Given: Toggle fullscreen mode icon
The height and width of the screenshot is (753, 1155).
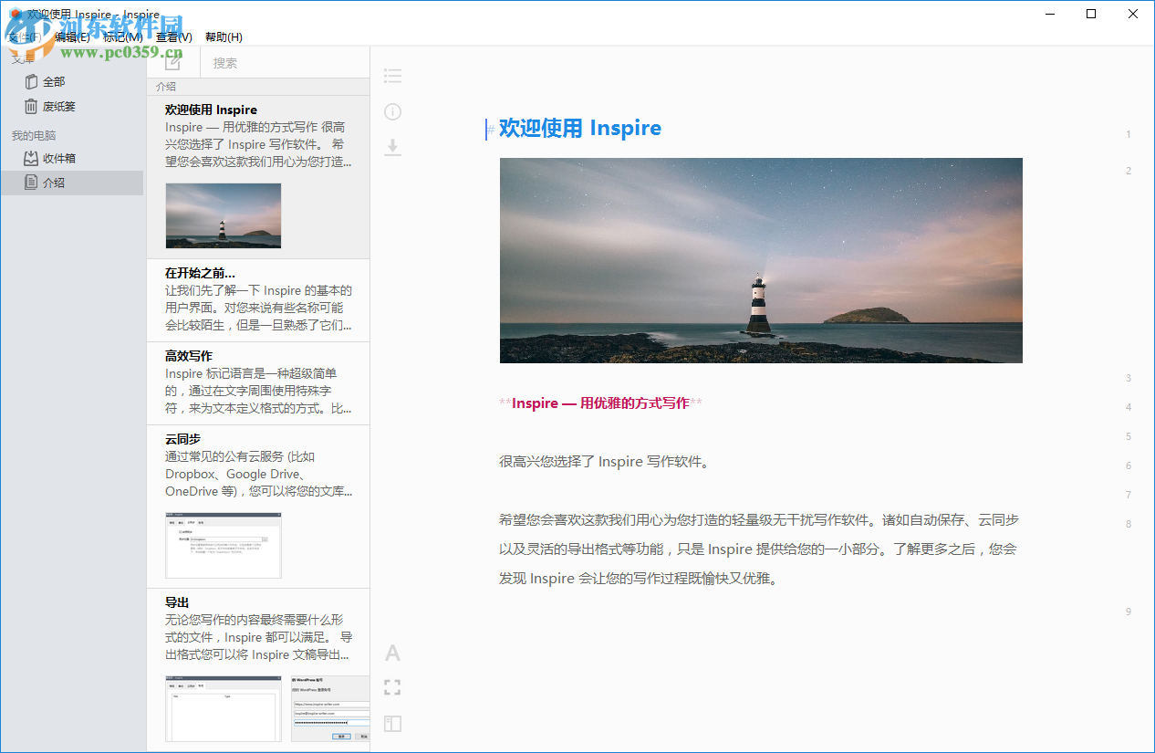Looking at the screenshot, I should click(392, 687).
